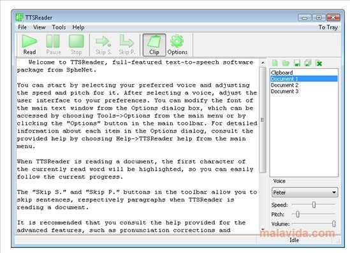
Task: Click the vertical scrollbar thumb
Action: [263, 120]
